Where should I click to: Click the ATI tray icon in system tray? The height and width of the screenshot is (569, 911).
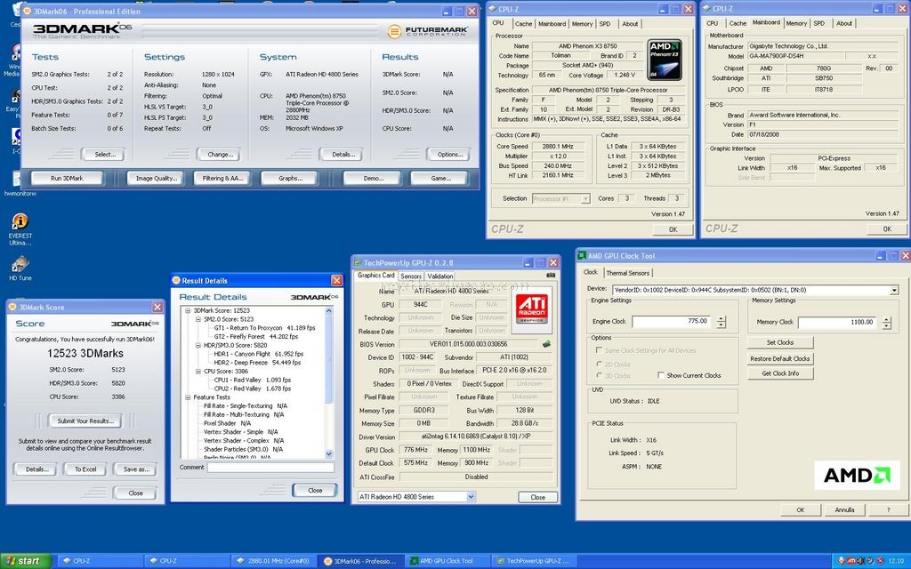coord(850,561)
